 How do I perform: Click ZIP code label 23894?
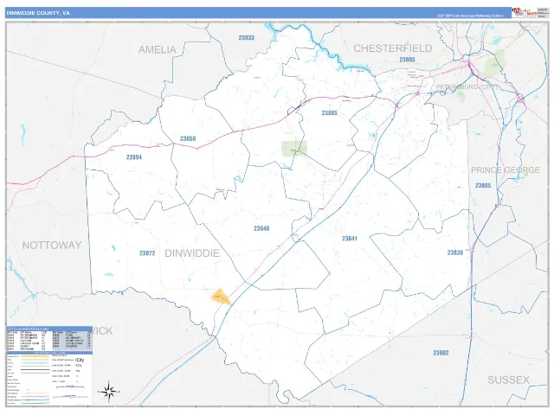click(x=134, y=157)
